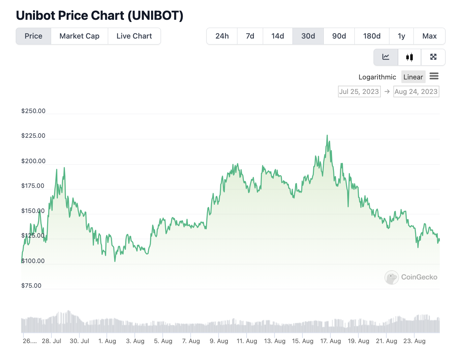The image size is (457, 354).
Task: Open fullscreen chart expand icon
Action: coord(433,57)
